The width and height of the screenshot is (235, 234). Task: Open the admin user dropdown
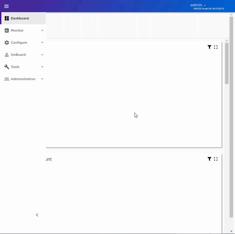[198, 5]
